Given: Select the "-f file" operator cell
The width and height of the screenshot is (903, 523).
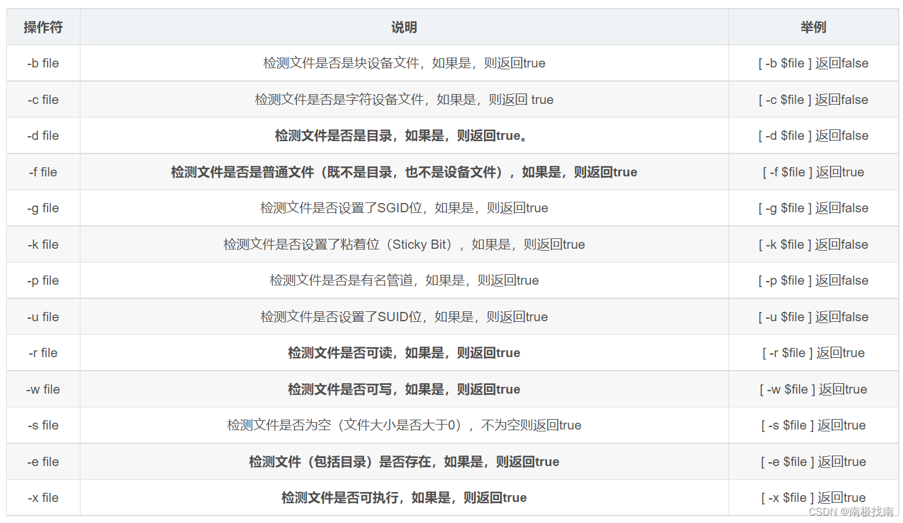Looking at the screenshot, I should click(x=43, y=172).
